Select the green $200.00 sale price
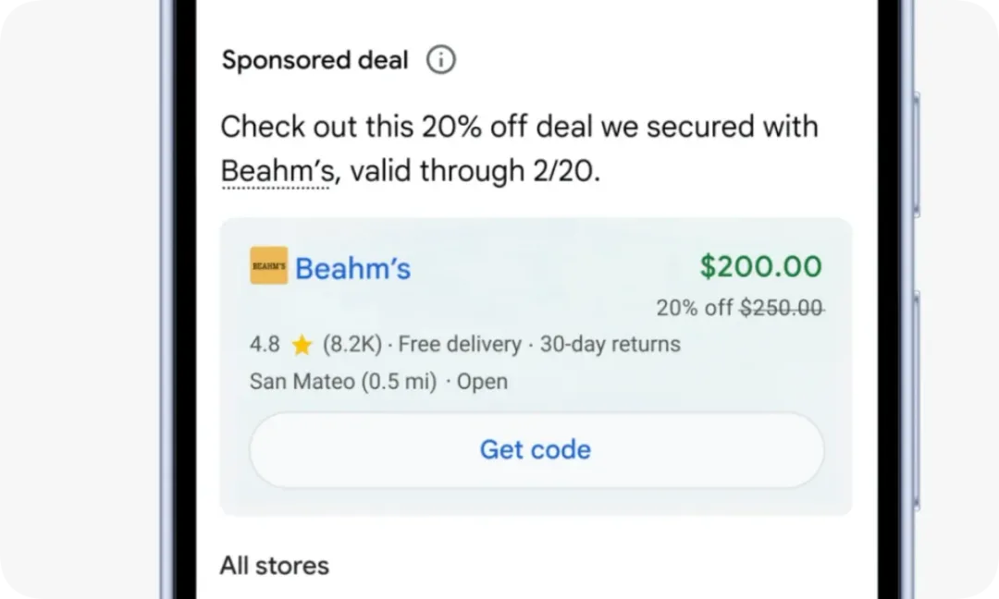999x599 pixels. [x=760, y=266]
